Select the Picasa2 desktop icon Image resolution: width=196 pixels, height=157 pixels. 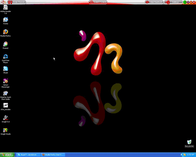[x=6, y=45]
